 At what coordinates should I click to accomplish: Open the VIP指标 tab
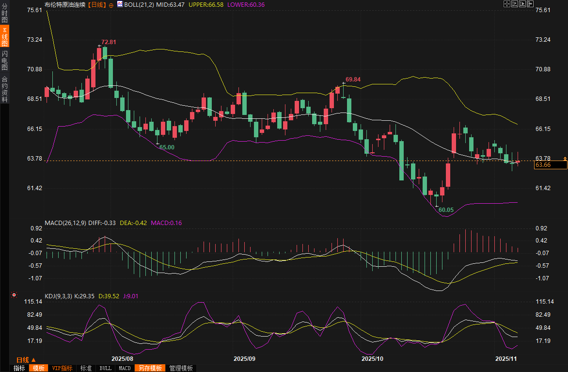(63, 368)
